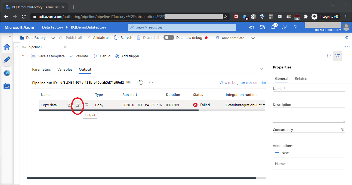Expand the Factory Resources pane next to pipeline1 tab
Screen dimensions: 352x185
tap(17, 47)
